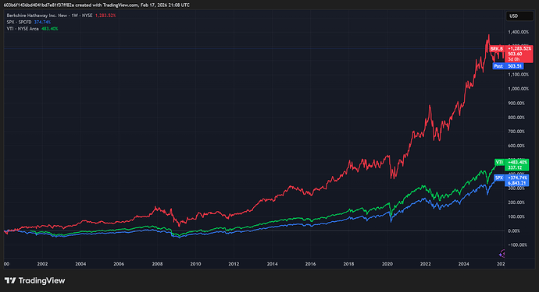Click the green 483.40% legend value
Image resolution: width=539 pixels, height=292 pixels.
49,29
